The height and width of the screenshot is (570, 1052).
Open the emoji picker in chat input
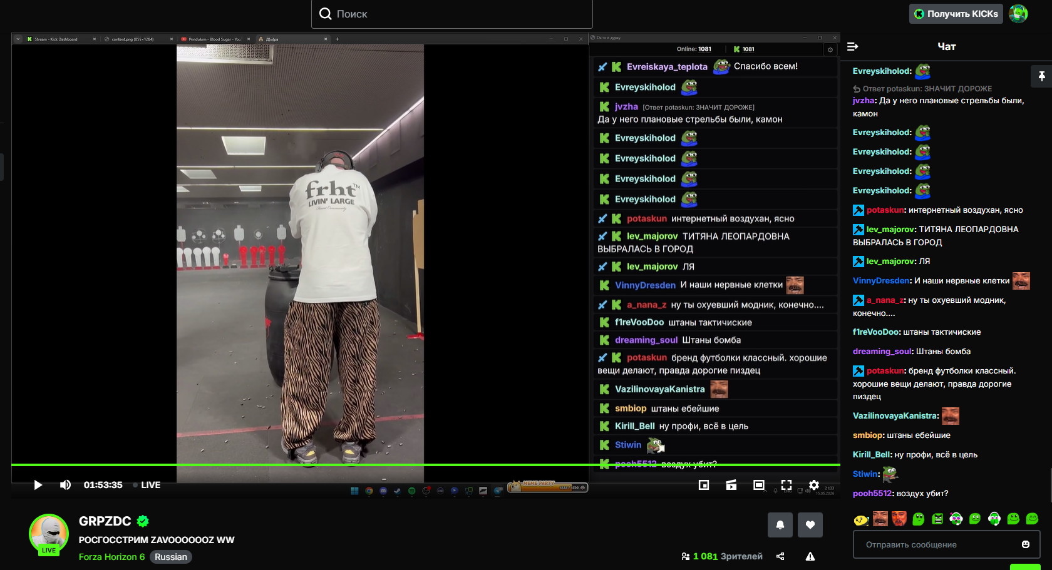coord(1026,544)
